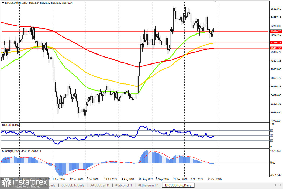Click the 21 Sep 2026 date label
The width and height of the screenshot is (283, 189).
point(180,179)
